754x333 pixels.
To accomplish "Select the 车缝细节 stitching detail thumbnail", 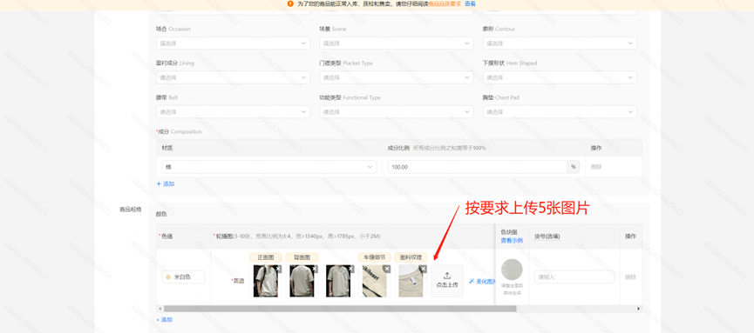I will (375, 281).
